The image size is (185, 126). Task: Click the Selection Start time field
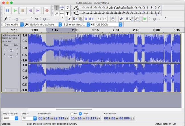click(x=53, y=118)
